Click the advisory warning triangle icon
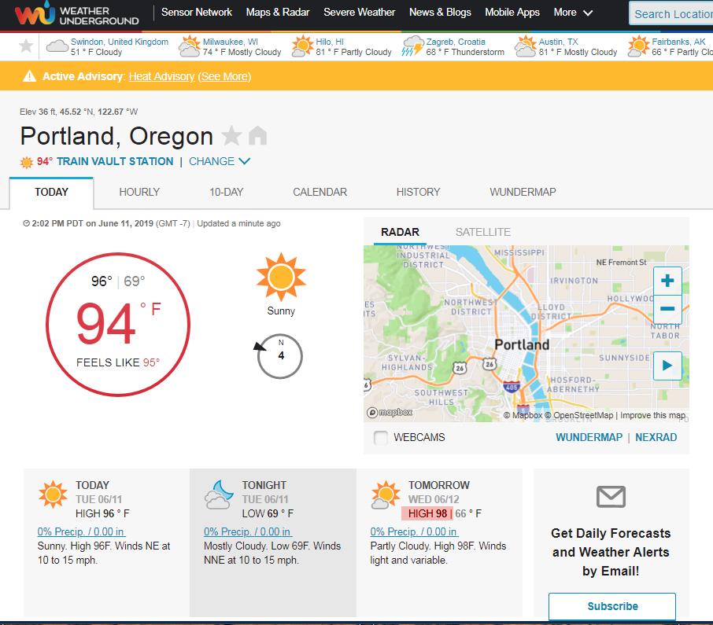Screen dimensions: 713x625 click(30, 75)
